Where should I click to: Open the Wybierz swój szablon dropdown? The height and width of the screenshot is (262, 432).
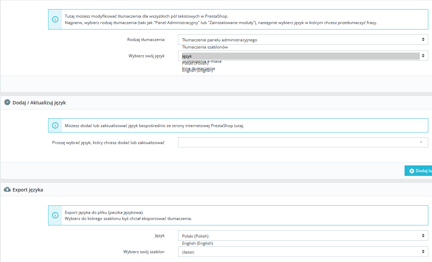(x=303, y=252)
